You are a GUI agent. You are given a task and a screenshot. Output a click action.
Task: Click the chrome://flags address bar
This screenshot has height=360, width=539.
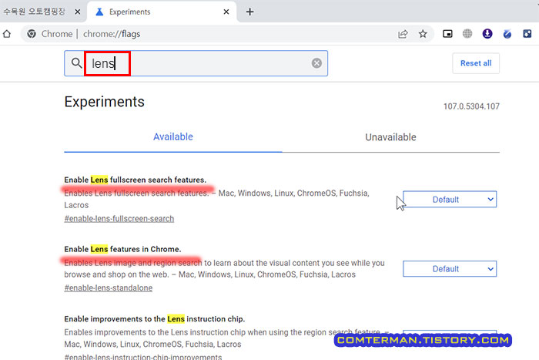pos(227,34)
